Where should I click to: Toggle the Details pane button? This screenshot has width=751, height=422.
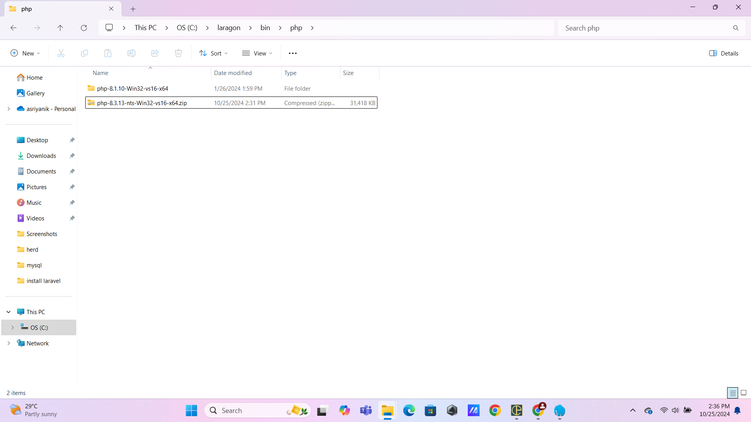pos(724,53)
